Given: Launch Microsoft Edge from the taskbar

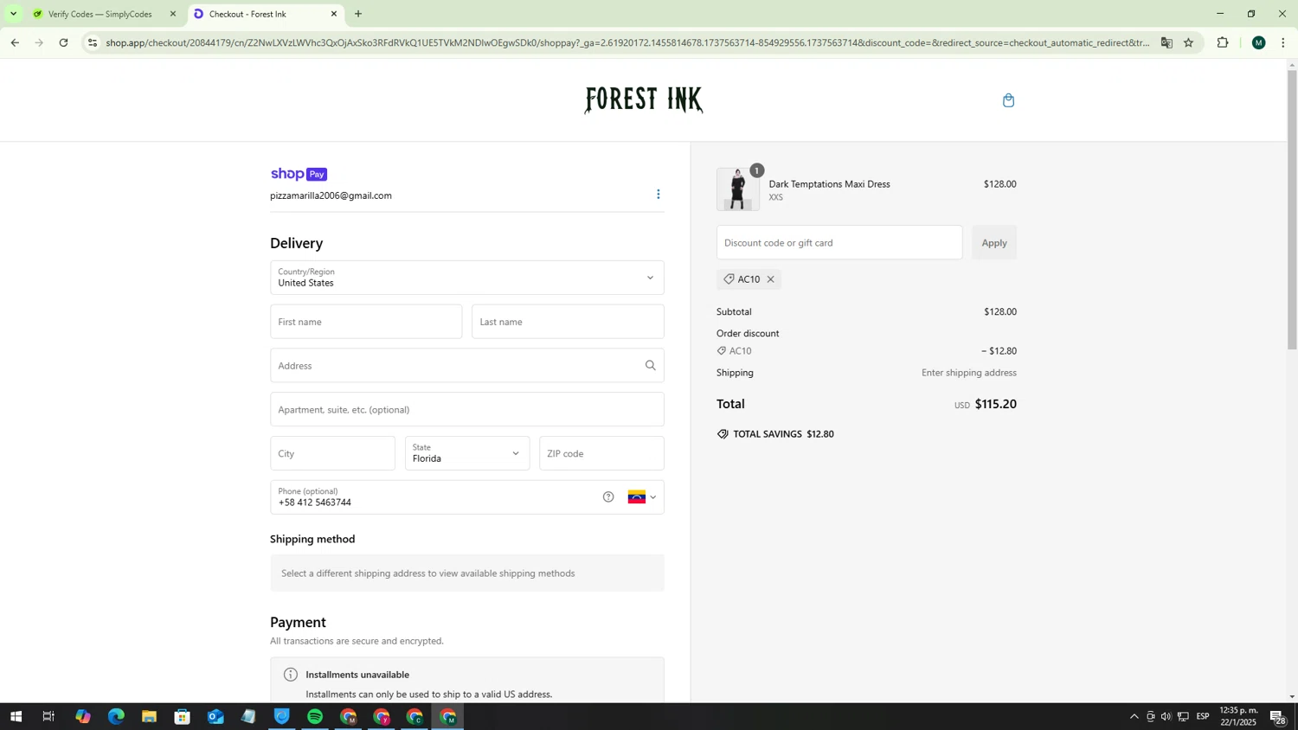Looking at the screenshot, I should click(116, 716).
